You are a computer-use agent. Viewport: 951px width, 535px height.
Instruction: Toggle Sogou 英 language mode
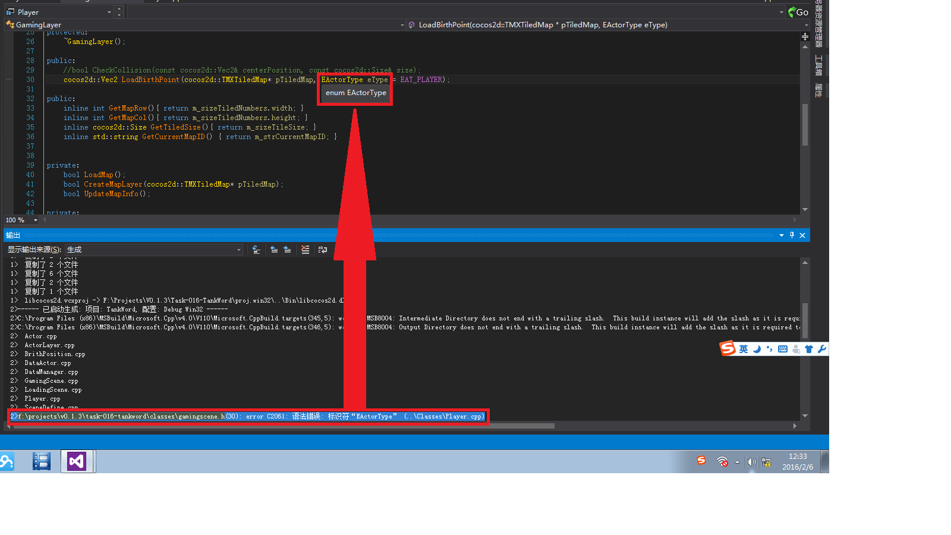pos(744,349)
